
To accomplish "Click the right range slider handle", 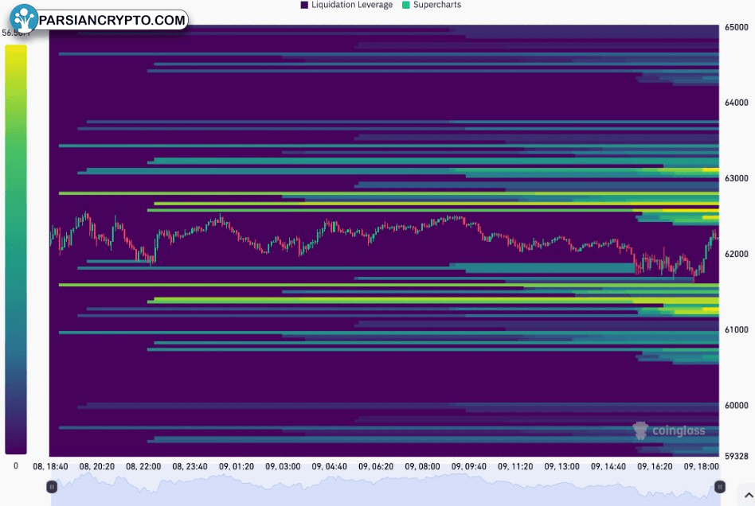I will 719,487.
